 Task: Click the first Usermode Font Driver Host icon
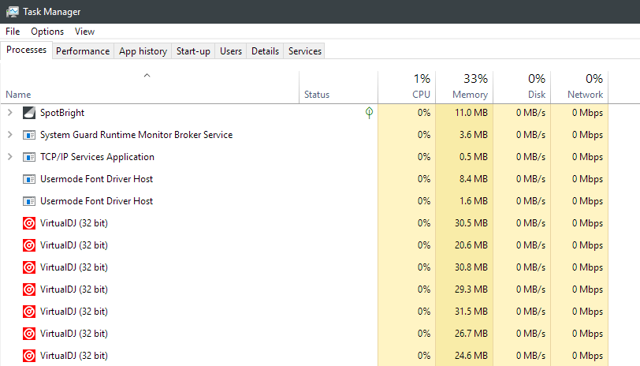(29, 179)
